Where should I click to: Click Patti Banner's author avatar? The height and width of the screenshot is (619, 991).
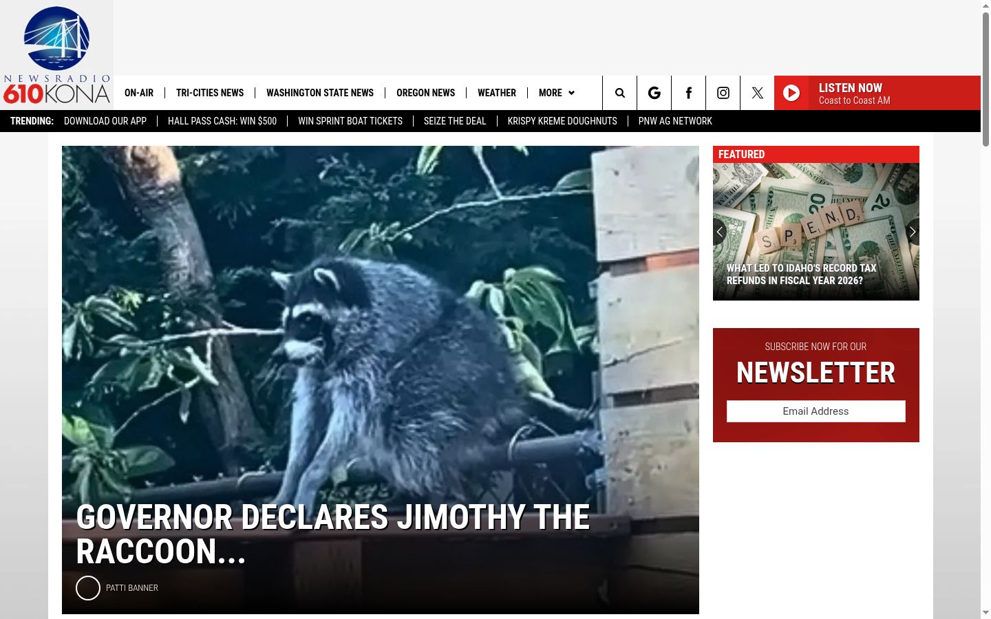[88, 588]
